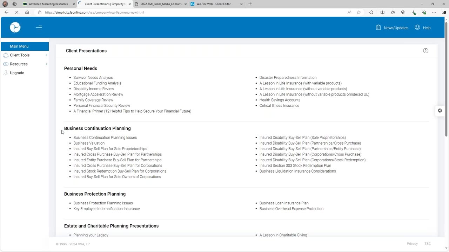Click Privacy link in footer

pyautogui.click(x=412, y=244)
